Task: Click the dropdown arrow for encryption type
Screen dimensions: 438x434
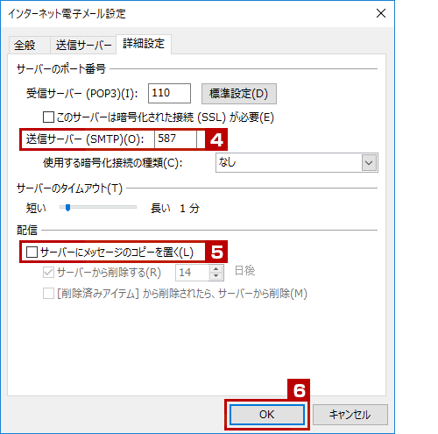Action: (369, 163)
